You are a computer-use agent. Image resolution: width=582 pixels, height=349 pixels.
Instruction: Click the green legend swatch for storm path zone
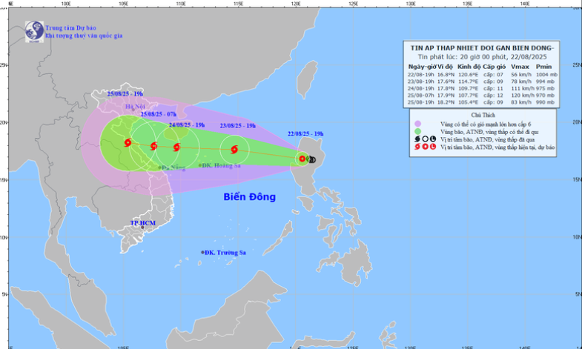coord(417,131)
